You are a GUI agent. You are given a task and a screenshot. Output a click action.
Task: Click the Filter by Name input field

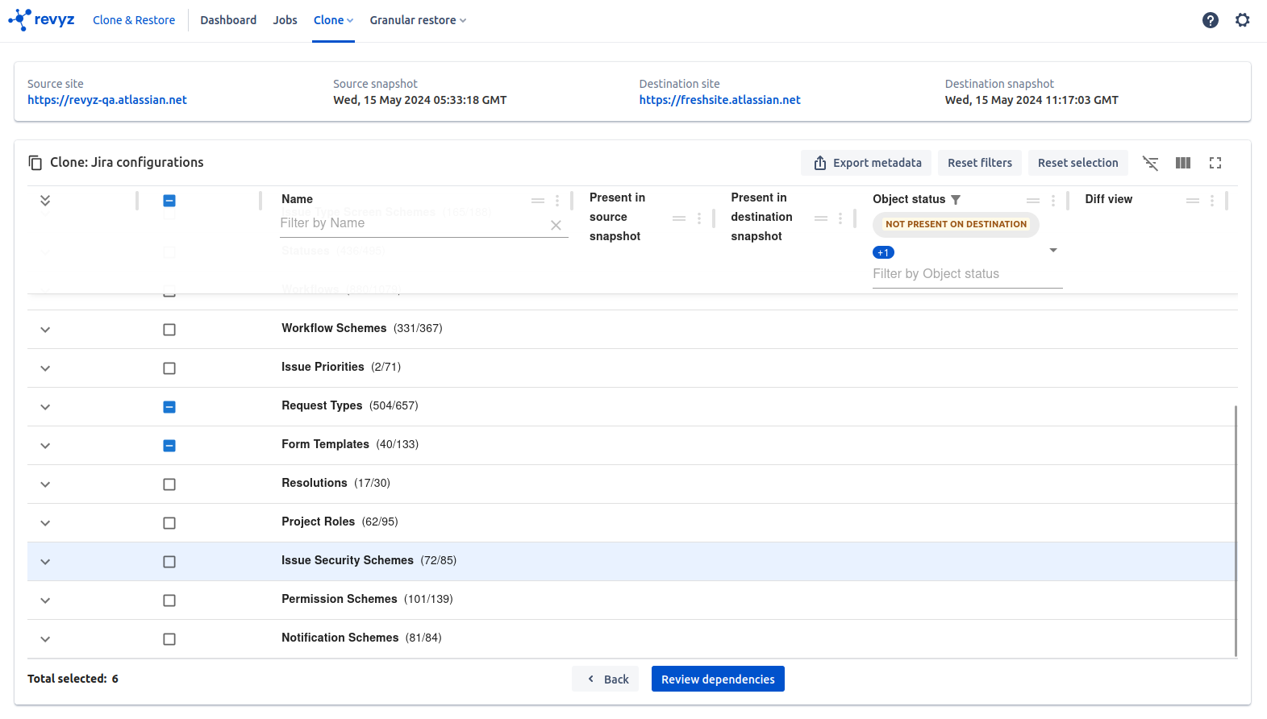coord(411,223)
